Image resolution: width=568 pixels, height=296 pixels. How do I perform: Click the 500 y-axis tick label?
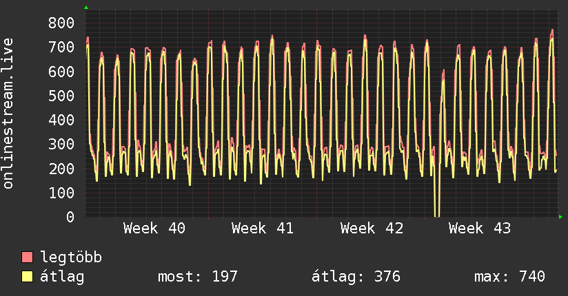(x=61, y=96)
